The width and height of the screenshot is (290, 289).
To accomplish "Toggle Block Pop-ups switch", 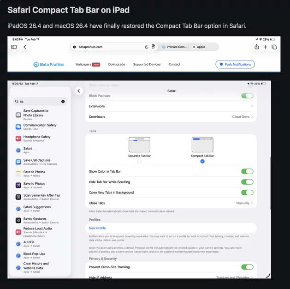I will pos(247,96).
